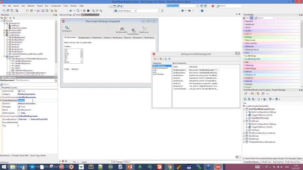This screenshot has height=170, width=303.
Task: Click the RAD Studio RX taskbar icon
Action: click(x=218, y=167)
